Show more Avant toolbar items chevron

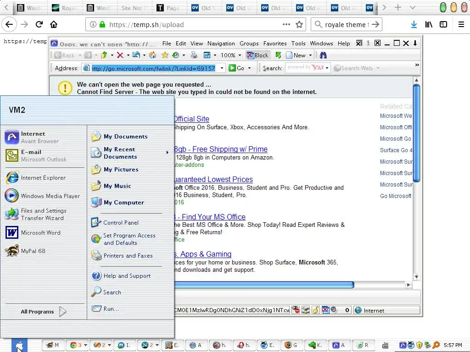[x=417, y=65]
